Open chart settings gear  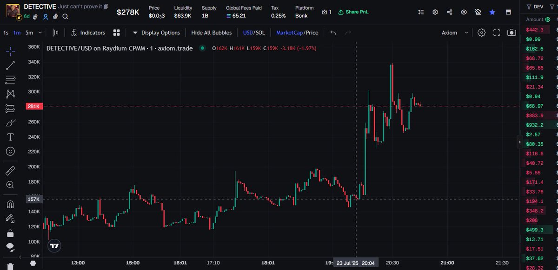(x=482, y=32)
